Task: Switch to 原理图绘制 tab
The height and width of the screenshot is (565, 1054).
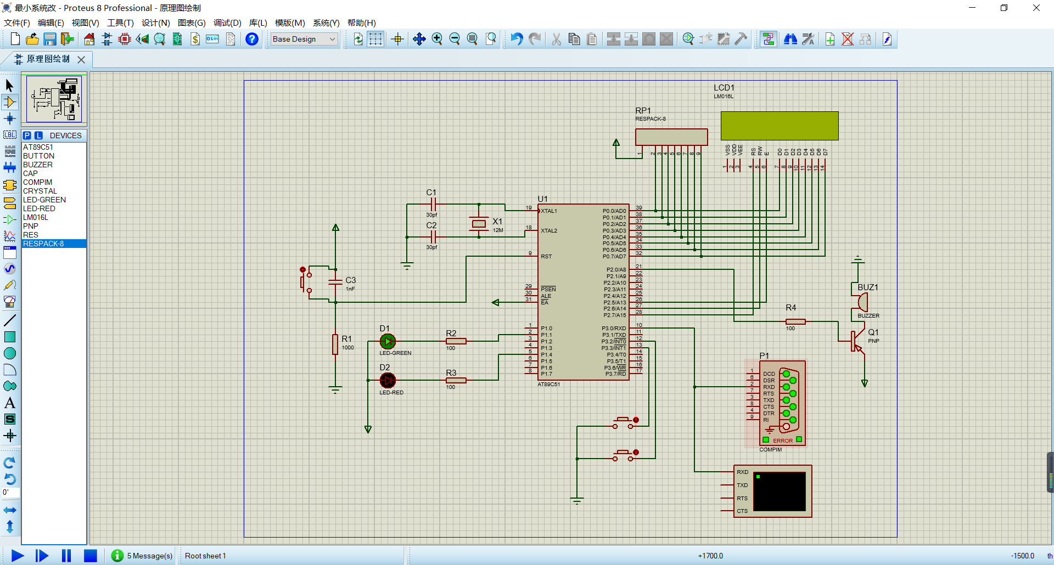Action: [48, 59]
